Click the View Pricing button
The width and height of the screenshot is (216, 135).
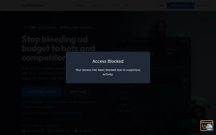[x=77, y=92]
